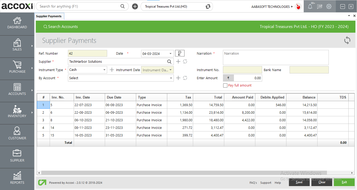
Task: Click the P icon beside Date field
Action: click(x=180, y=53)
